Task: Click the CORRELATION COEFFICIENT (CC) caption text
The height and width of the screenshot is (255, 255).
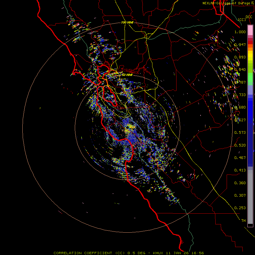Action: pos(89,253)
